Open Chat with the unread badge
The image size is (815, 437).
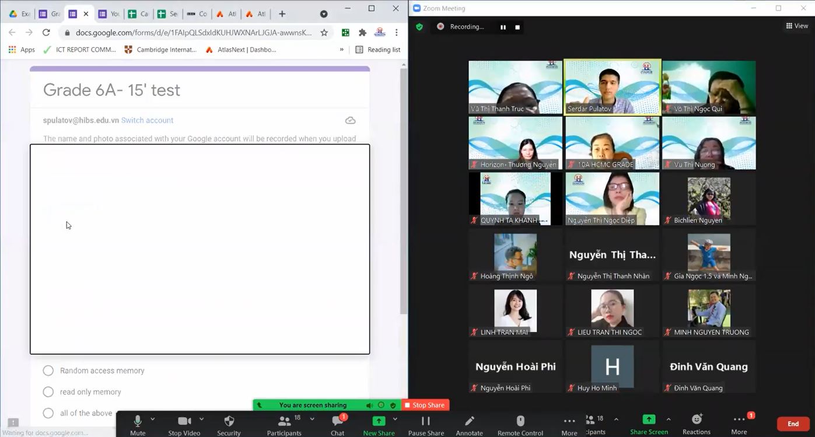click(337, 425)
